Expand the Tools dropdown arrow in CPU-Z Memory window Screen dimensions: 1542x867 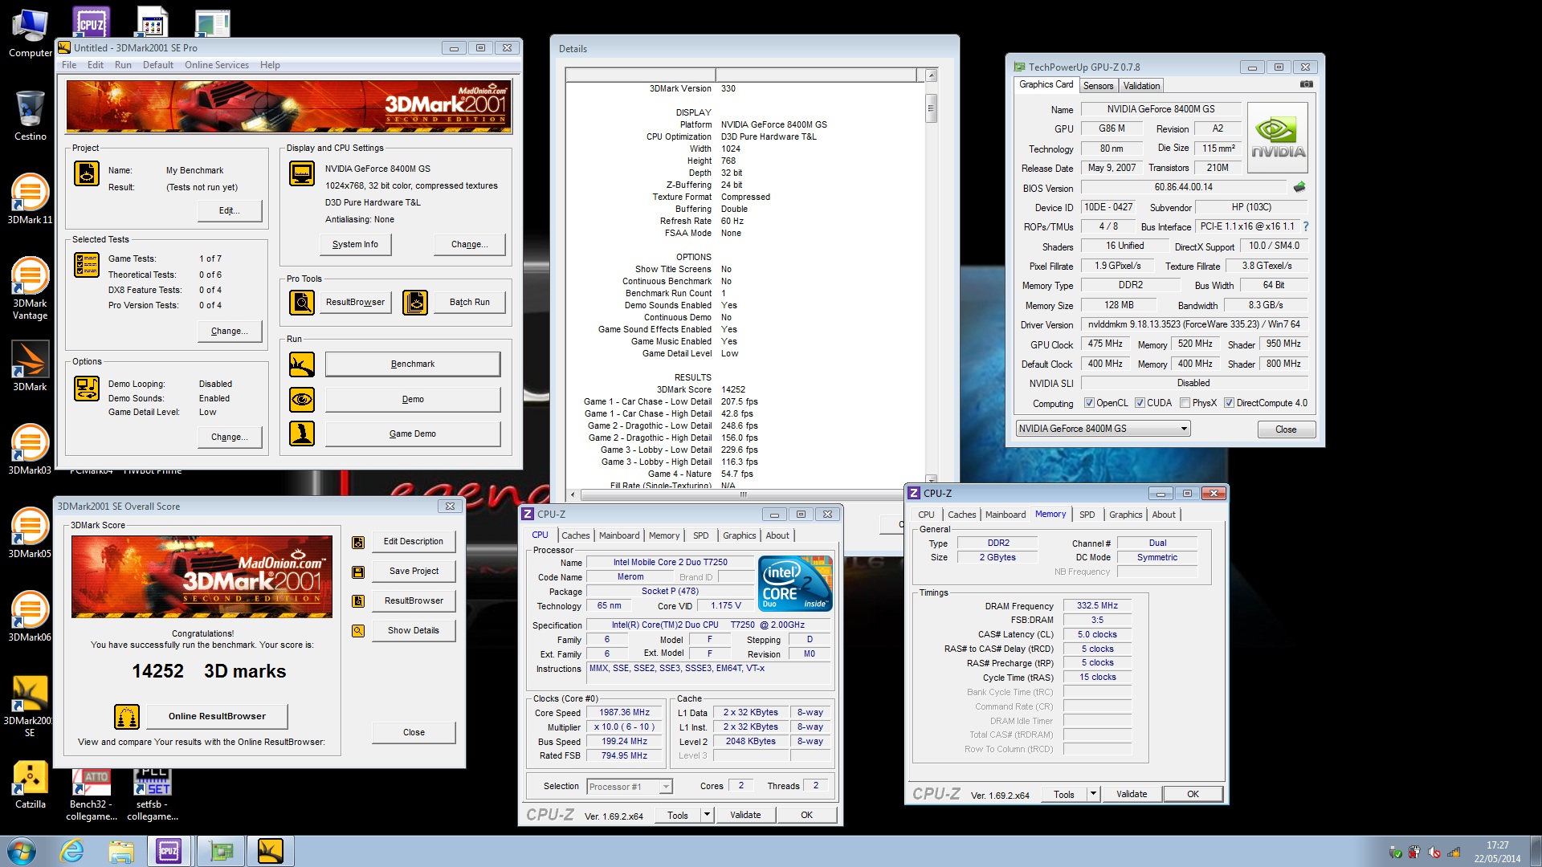click(1093, 794)
